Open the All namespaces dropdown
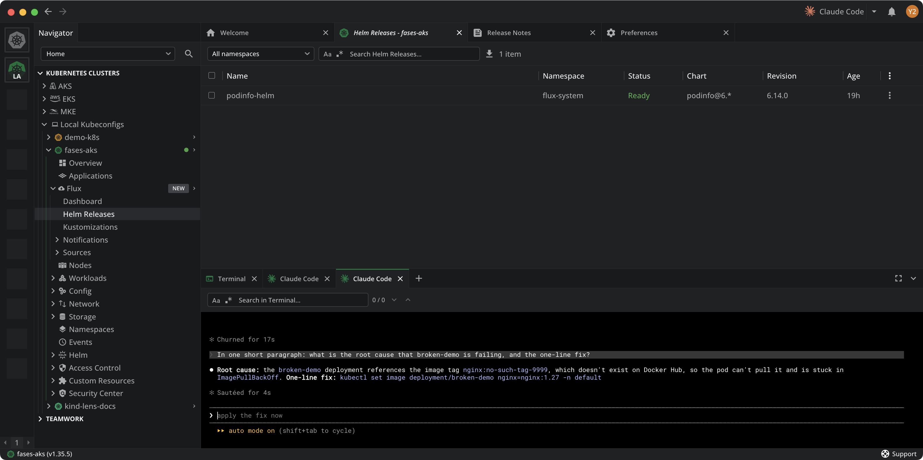This screenshot has width=923, height=460. [261, 54]
